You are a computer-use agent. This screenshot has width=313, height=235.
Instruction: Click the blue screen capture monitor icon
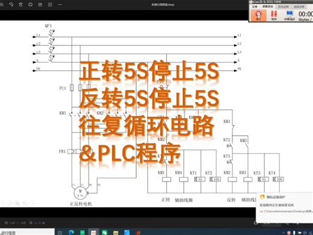[290, 15]
